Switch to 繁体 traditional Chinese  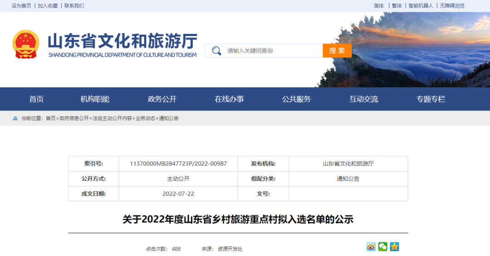(397, 5)
